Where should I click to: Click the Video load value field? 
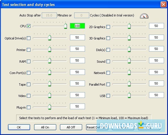pyautogui.click(x=77, y=95)
